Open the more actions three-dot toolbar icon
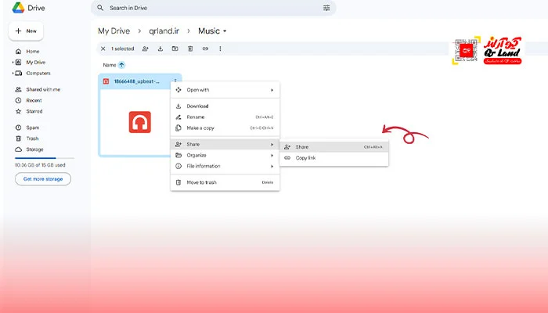Screen dimensions: 548x313 (x=220, y=49)
